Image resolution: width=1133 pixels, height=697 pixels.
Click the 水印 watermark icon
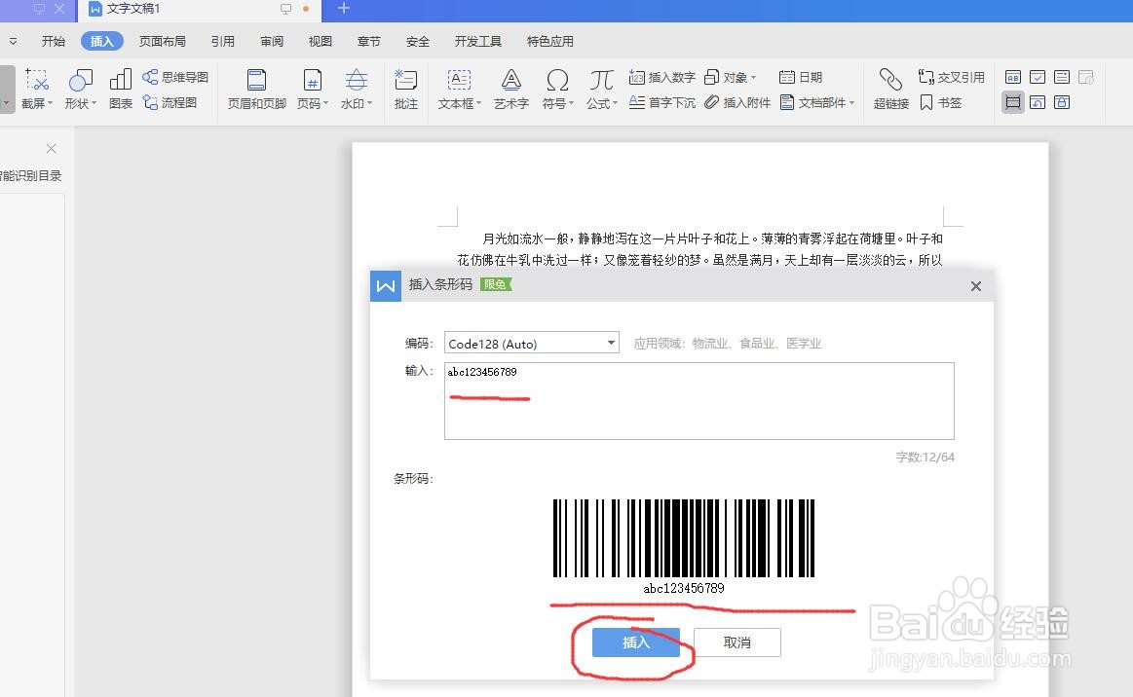tap(356, 80)
